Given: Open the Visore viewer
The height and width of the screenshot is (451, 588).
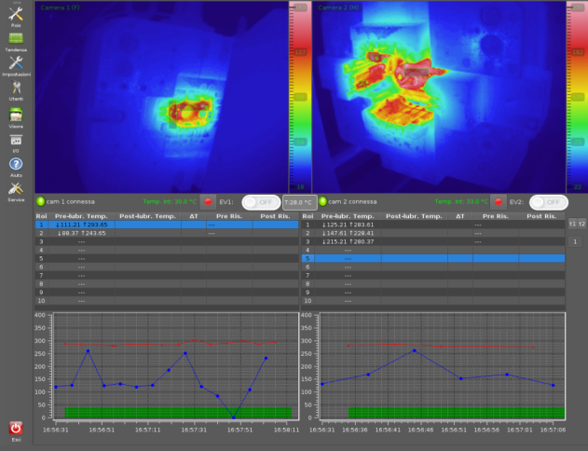Looking at the screenshot, I should coord(16,116).
